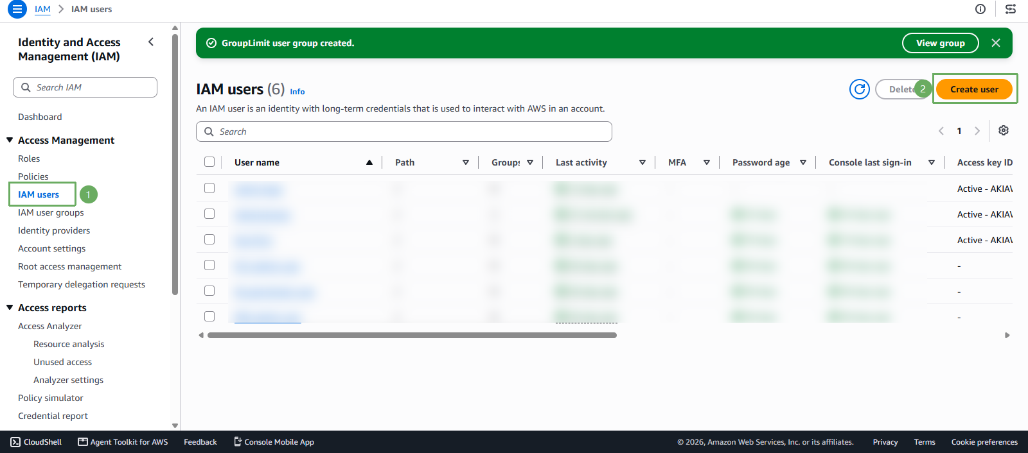This screenshot has height=453, width=1028.
Task: Open Access Analyzer
Action: (50, 326)
